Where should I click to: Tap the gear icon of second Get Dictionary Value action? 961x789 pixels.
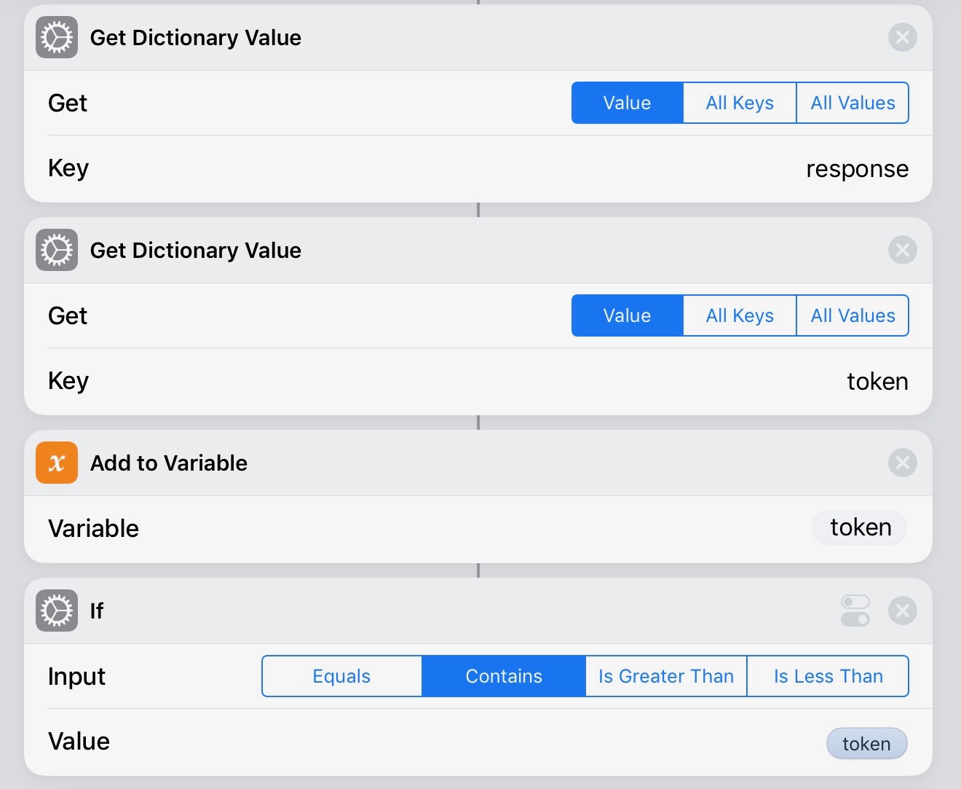click(x=57, y=251)
